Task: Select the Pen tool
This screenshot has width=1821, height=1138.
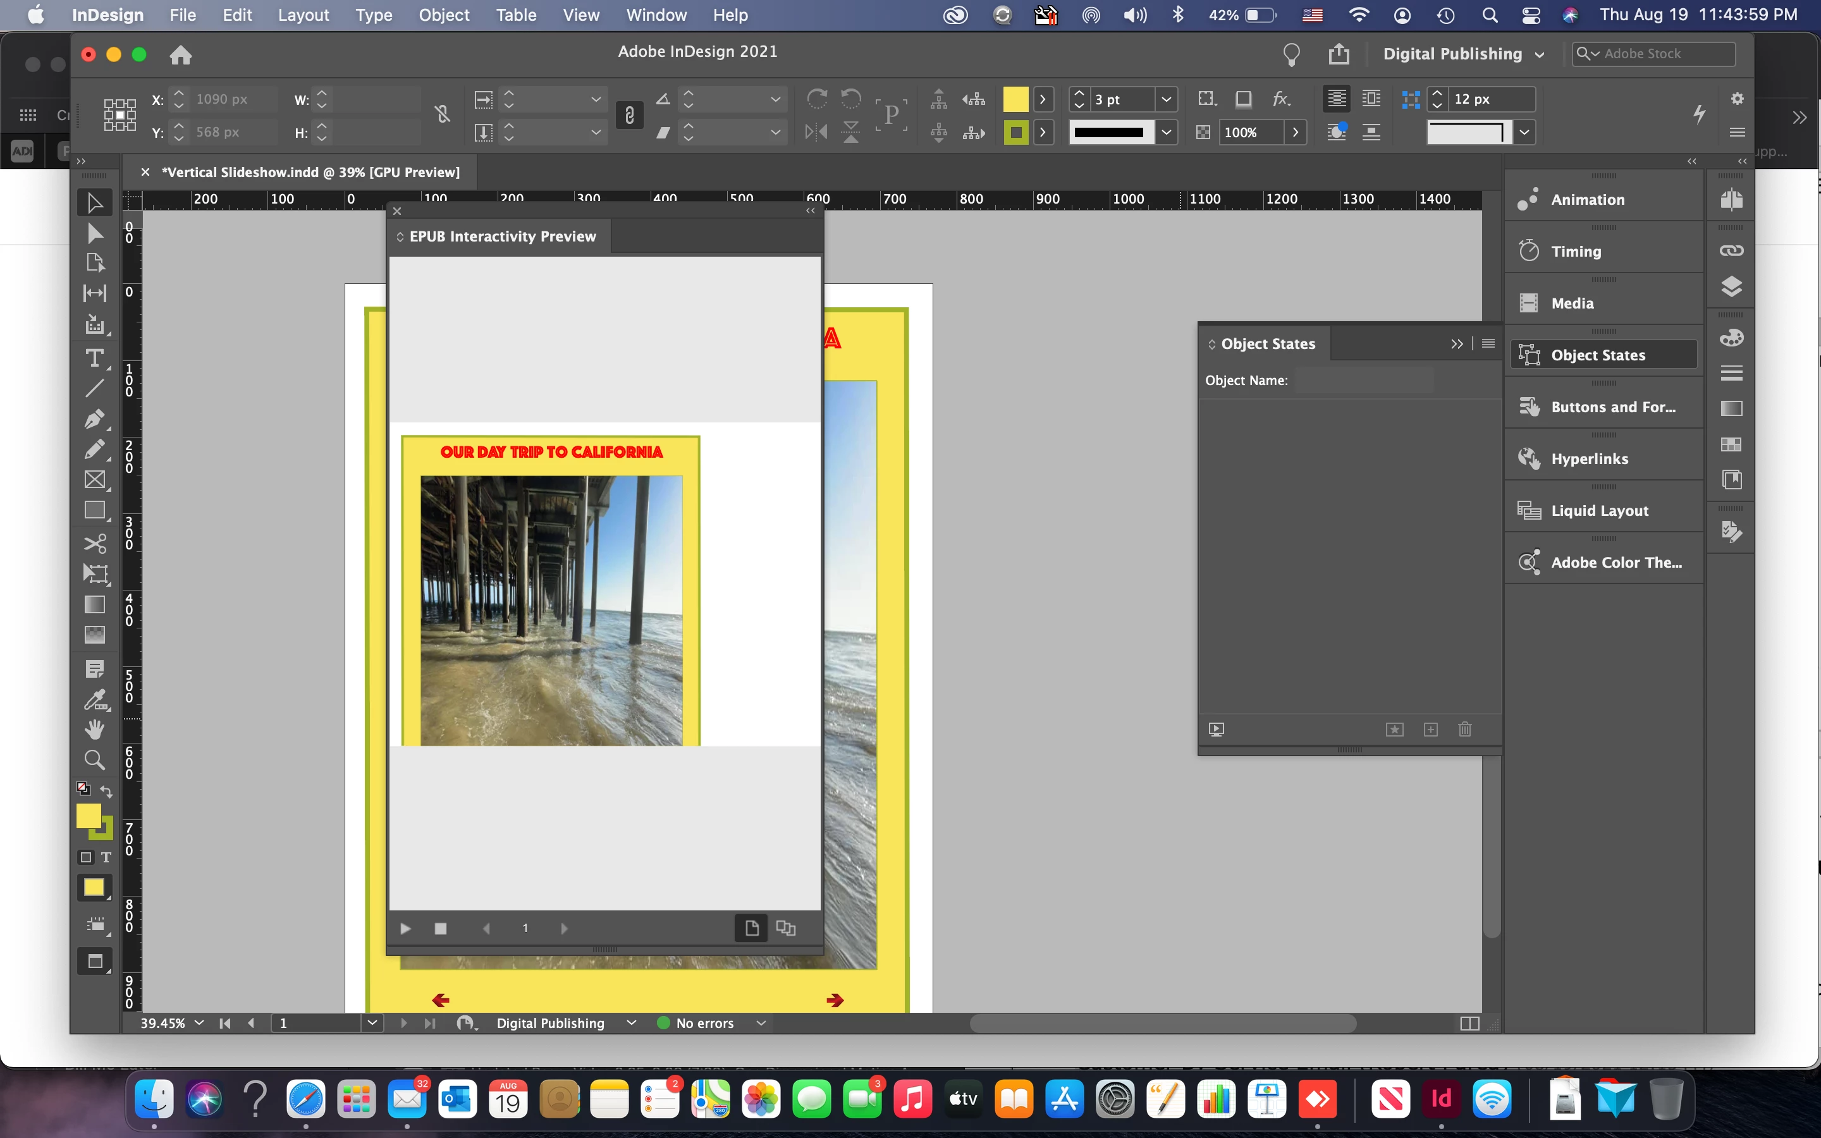Action: tap(94, 419)
